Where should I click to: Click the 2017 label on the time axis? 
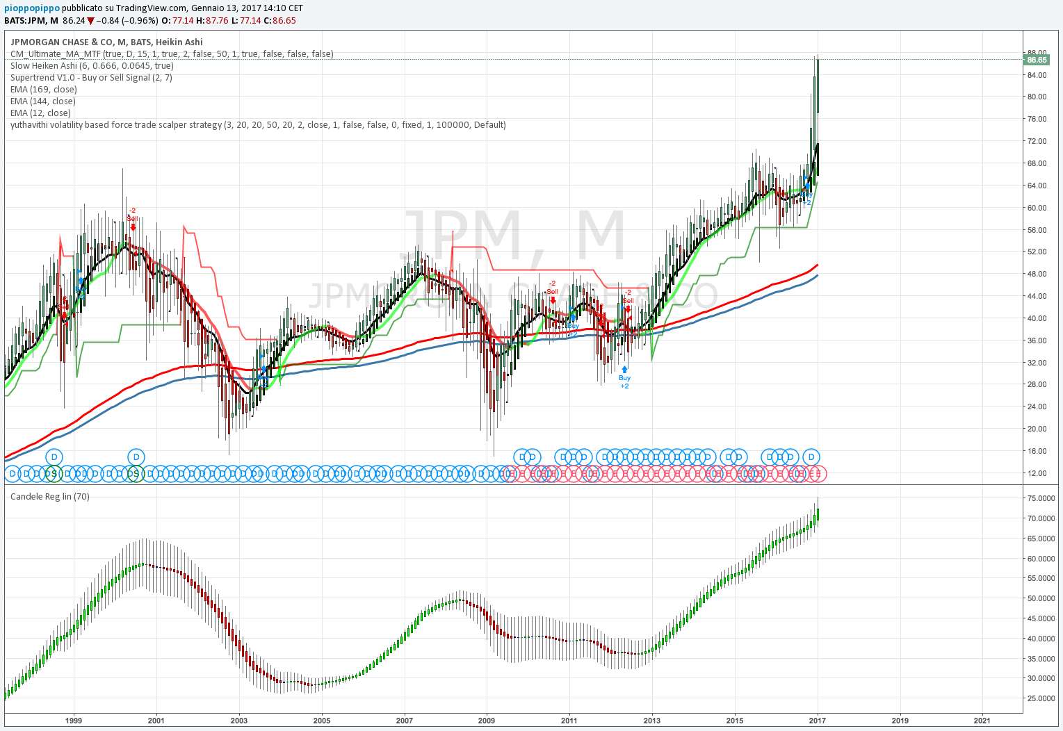[x=818, y=720]
